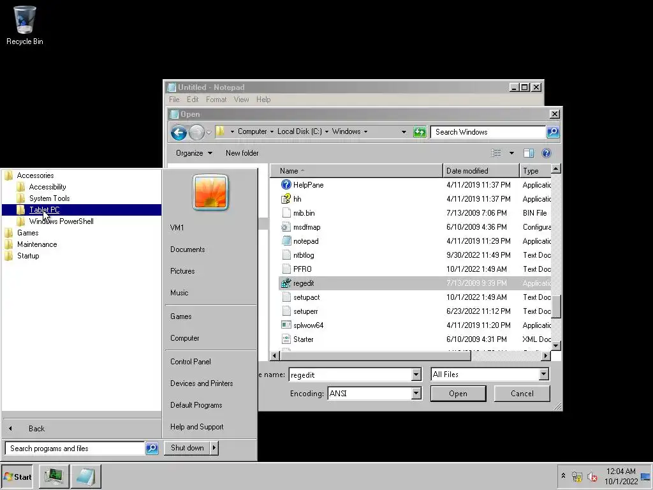Click the address bar folder icon

pyautogui.click(x=220, y=131)
